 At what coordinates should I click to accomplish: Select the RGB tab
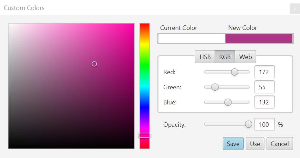pyautogui.click(x=225, y=57)
